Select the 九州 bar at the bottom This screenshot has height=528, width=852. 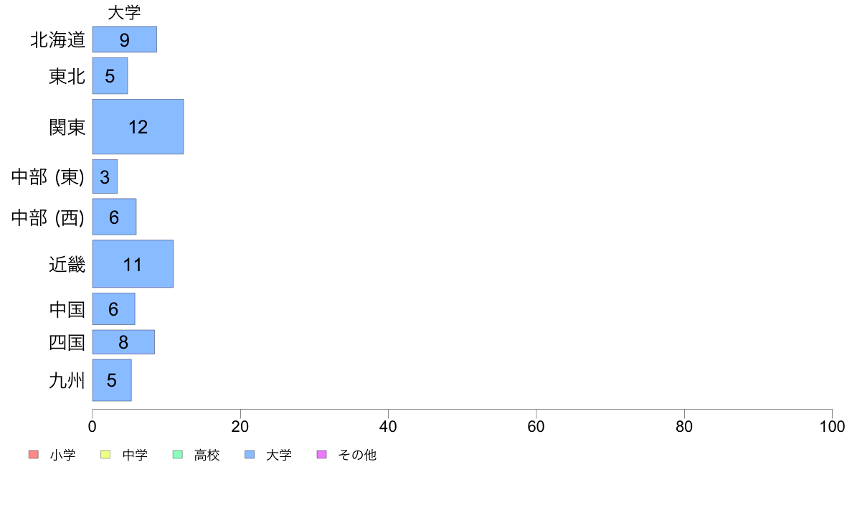click(112, 380)
